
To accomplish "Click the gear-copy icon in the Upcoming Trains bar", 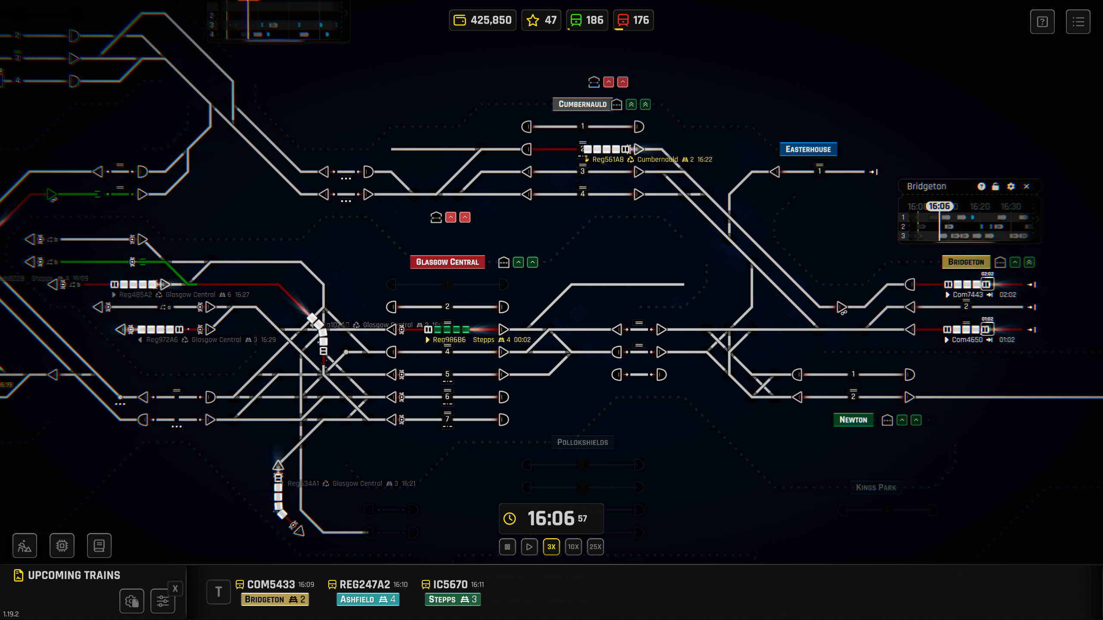I will [131, 601].
